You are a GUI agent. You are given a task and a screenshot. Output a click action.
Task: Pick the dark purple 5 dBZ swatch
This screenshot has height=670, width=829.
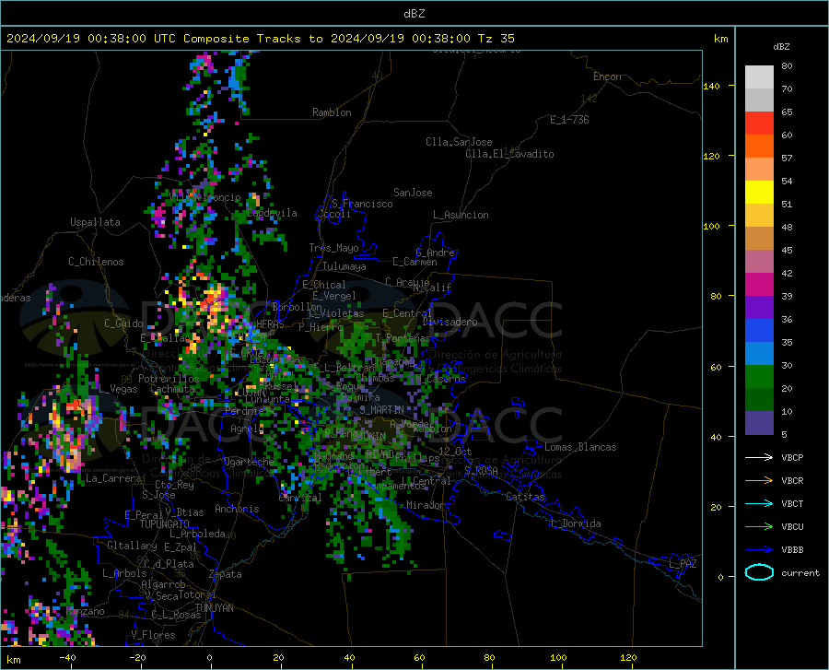759,423
